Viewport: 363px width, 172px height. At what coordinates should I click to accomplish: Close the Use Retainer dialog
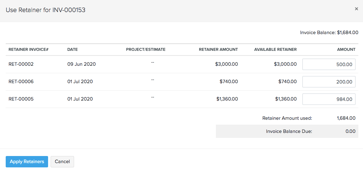click(356, 9)
